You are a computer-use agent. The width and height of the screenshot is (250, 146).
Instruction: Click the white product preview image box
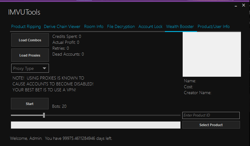[212, 54]
